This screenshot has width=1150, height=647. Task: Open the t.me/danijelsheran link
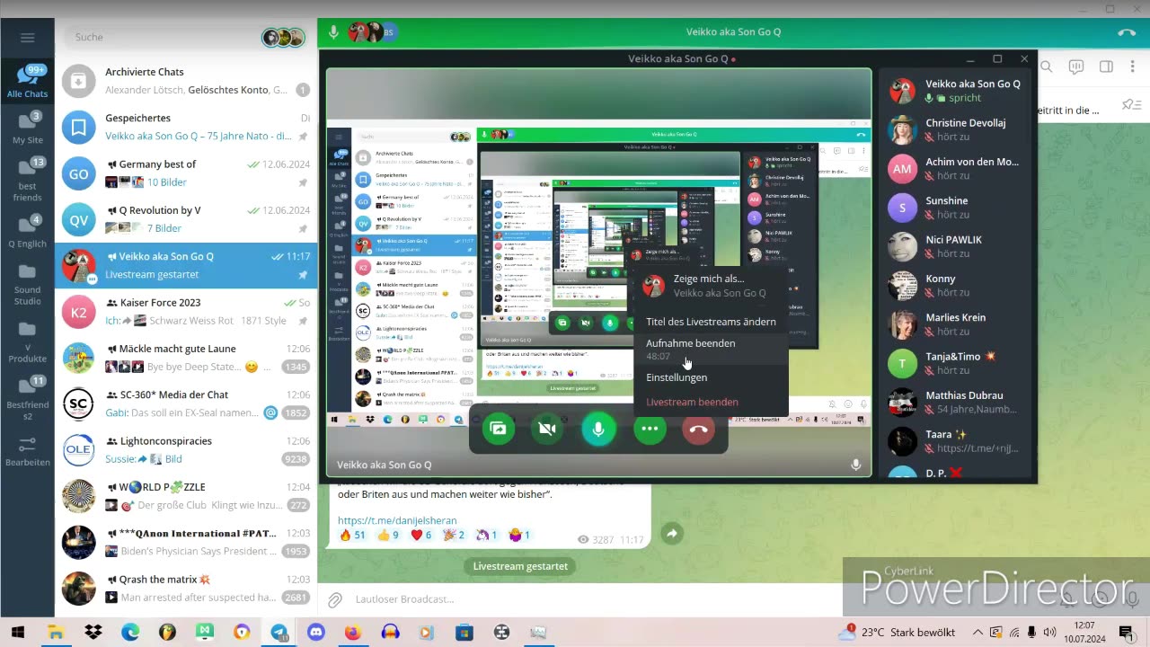point(397,520)
